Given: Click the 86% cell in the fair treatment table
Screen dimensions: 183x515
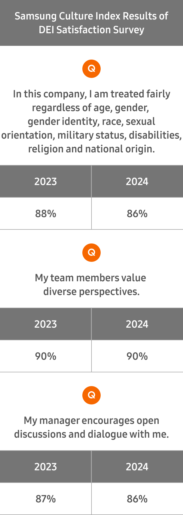Looking at the screenshot, I should pyautogui.click(x=137, y=214).
